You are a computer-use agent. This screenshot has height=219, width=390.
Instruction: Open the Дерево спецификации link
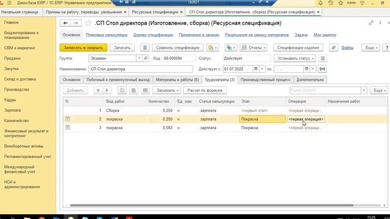(x=153, y=35)
